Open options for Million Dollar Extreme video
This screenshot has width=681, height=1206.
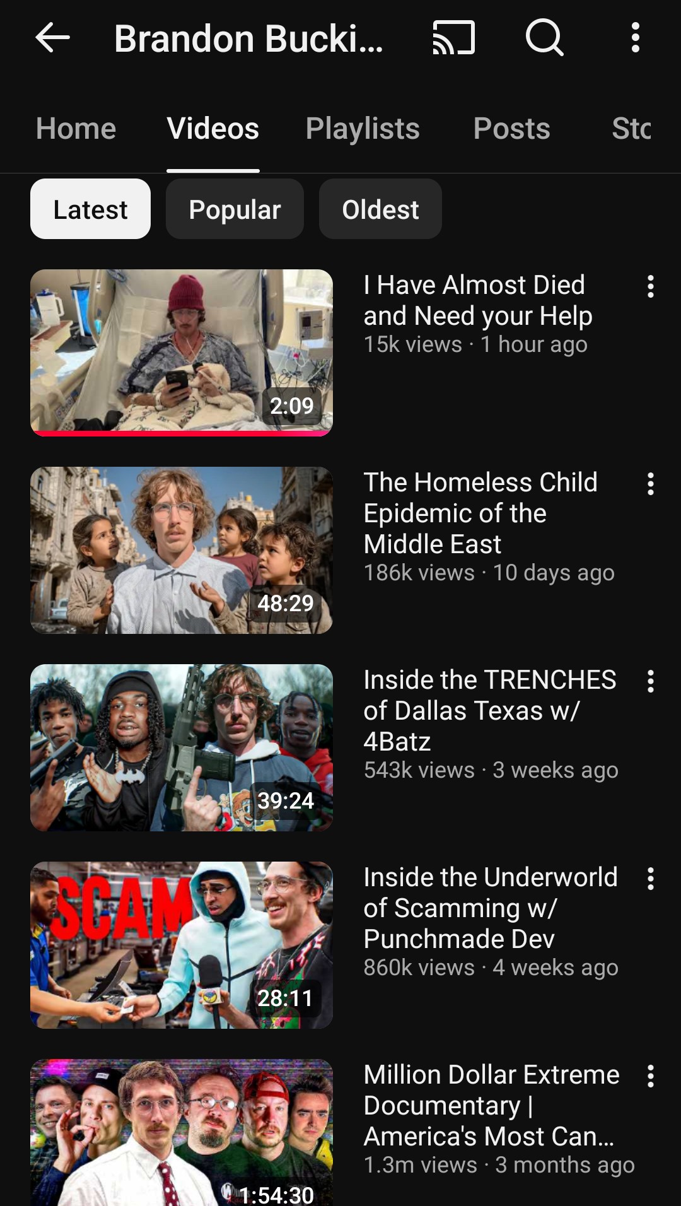(x=651, y=1076)
